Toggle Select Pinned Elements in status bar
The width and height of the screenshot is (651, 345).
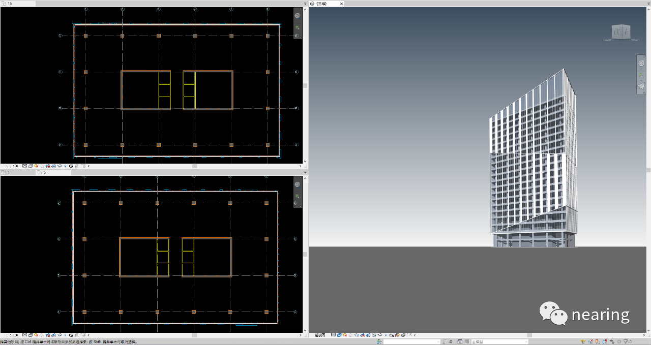(x=597, y=341)
